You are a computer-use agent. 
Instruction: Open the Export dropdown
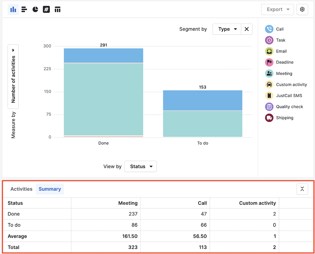[x=277, y=9]
